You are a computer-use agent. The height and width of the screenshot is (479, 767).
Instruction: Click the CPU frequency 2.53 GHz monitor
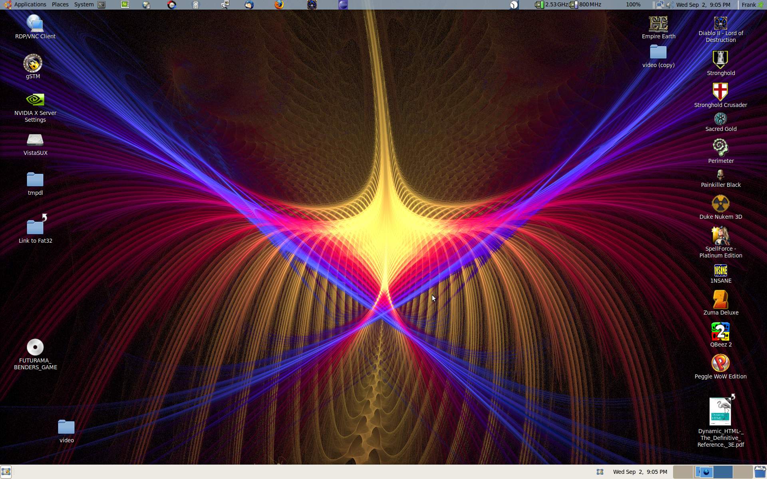(x=552, y=5)
